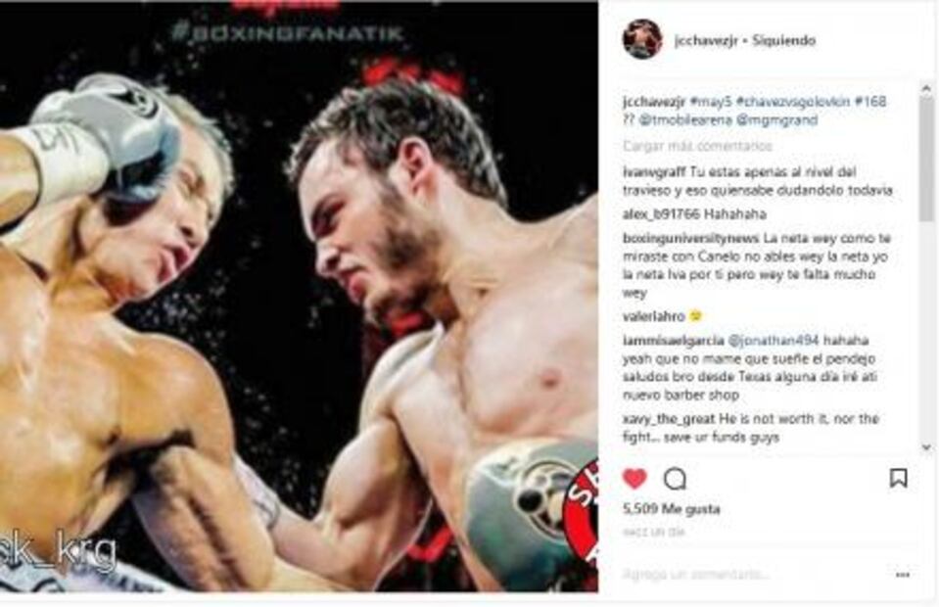Click the scrollbar up arrow in comments
Screen dimensions: 939x607
pyautogui.click(x=926, y=89)
